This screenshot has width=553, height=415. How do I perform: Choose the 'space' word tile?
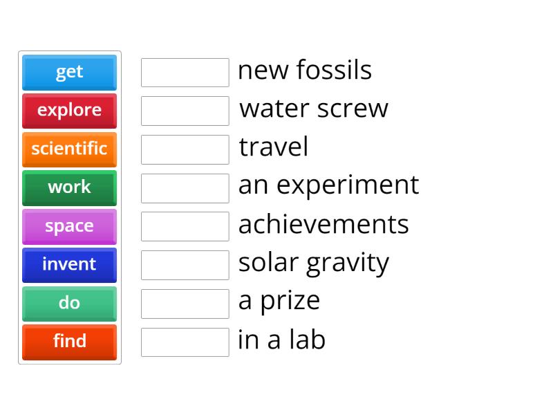pos(69,226)
